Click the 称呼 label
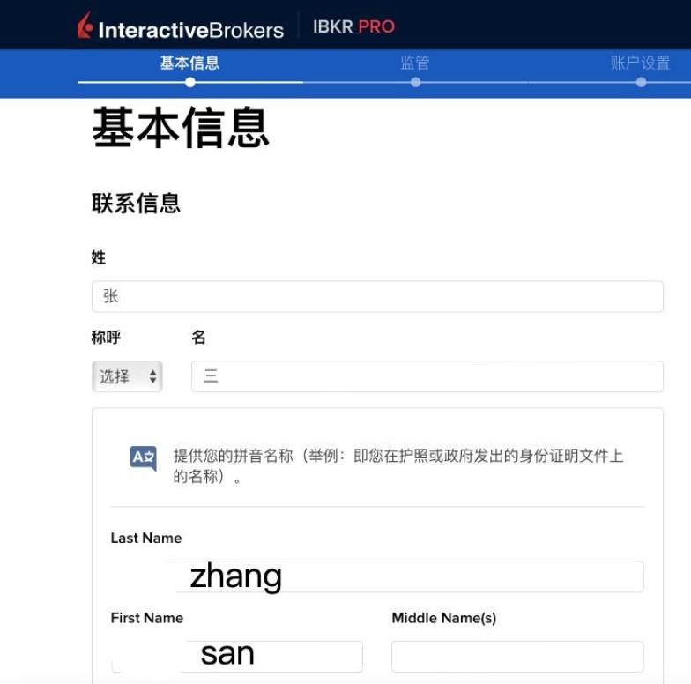691x684 pixels. [x=106, y=337]
